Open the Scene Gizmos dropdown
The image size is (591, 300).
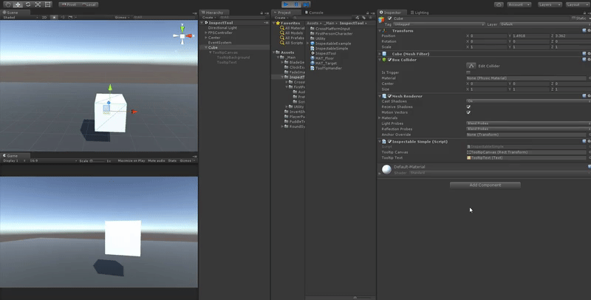[123, 17]
